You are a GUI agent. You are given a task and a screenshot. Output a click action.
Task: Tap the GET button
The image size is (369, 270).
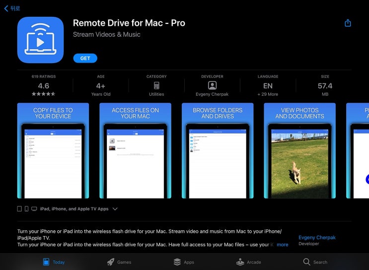tap(85, 59)
